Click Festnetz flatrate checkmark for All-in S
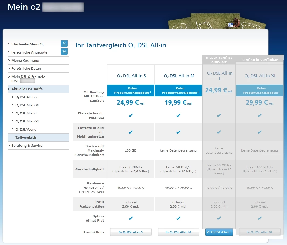 [x=131, y=115]
